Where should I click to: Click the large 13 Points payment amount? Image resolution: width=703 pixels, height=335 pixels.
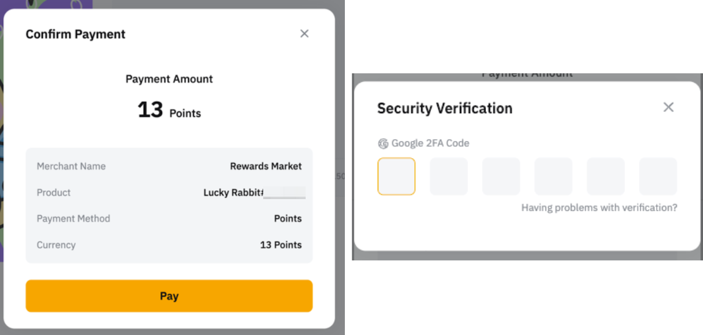tap(169, 111)
